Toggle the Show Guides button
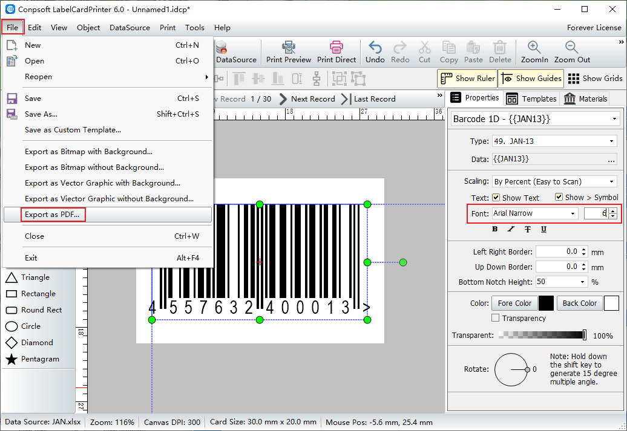 coord(531,79)
